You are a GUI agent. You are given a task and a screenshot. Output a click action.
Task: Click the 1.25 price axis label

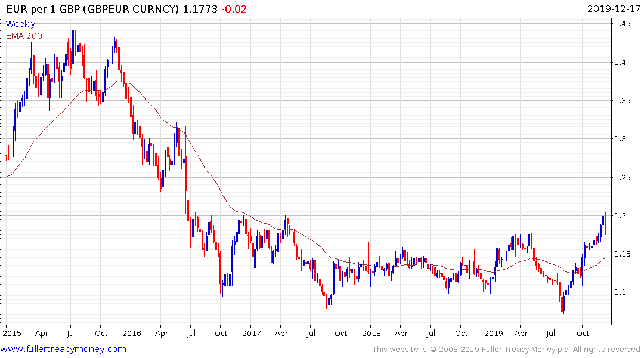click(623, 177)
